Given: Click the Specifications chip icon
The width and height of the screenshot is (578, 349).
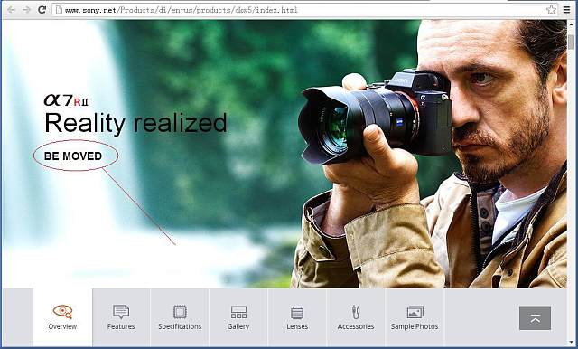Looking at the screenshot, I should pos(180,312).
